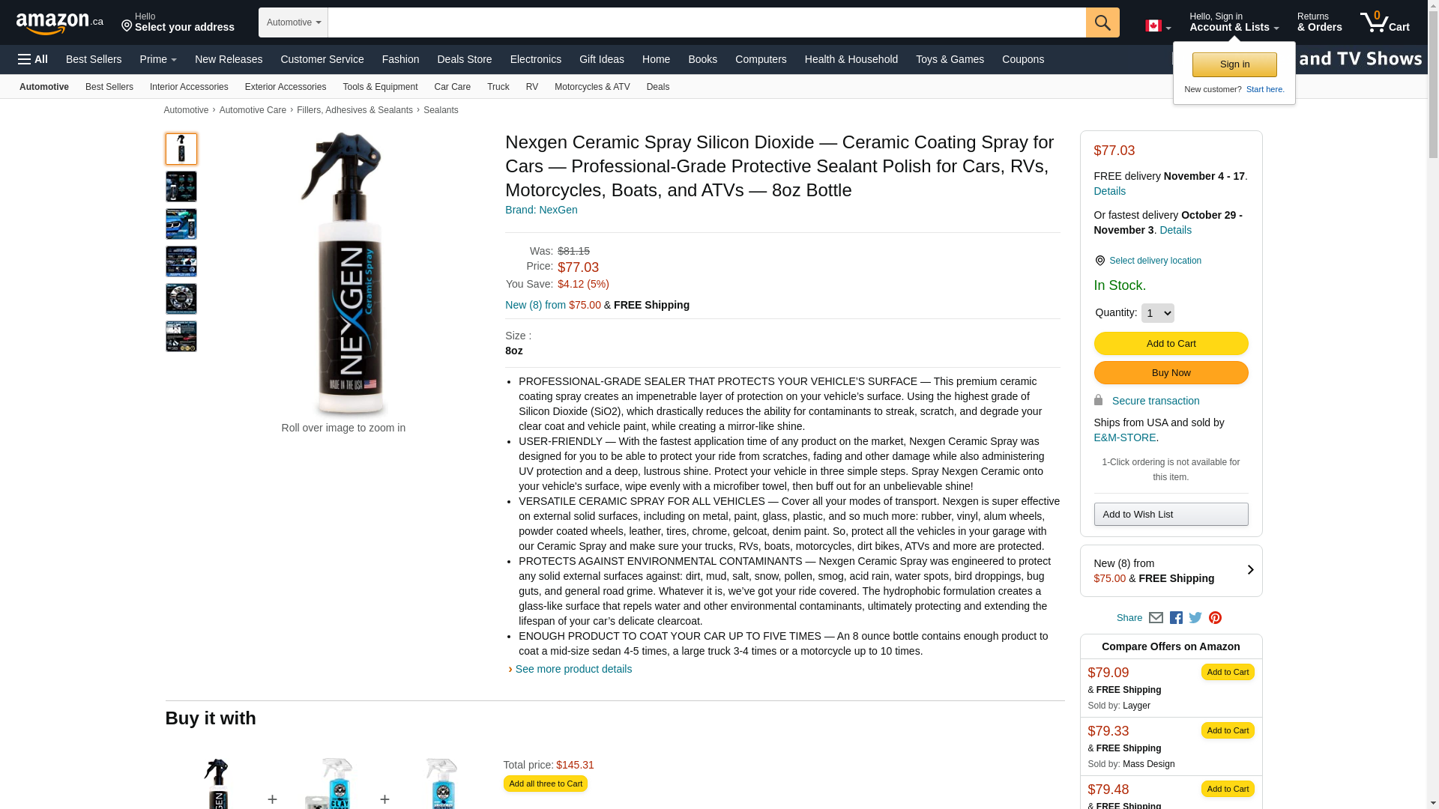Click the Buy Now button

(x=1171, y=373)
